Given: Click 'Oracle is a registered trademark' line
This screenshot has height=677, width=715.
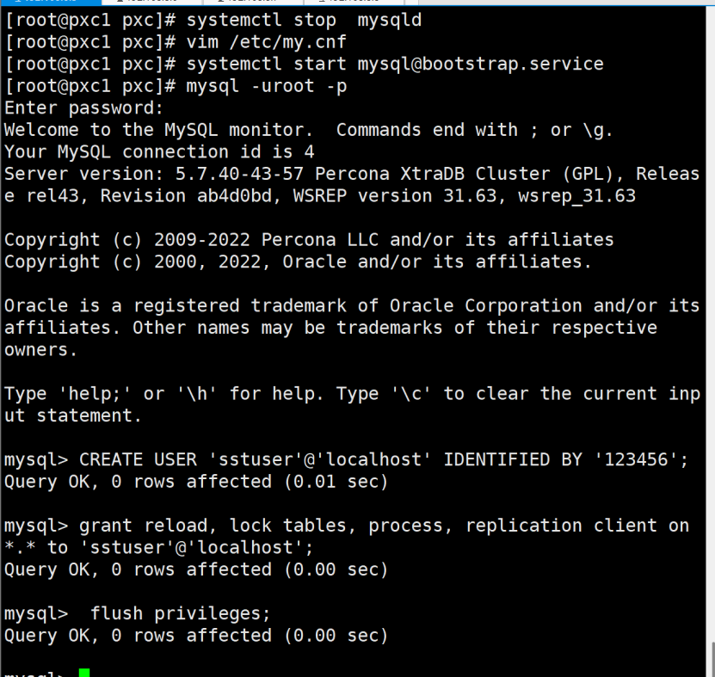Looking at the screenshot, I should click(x=352, y=305).
